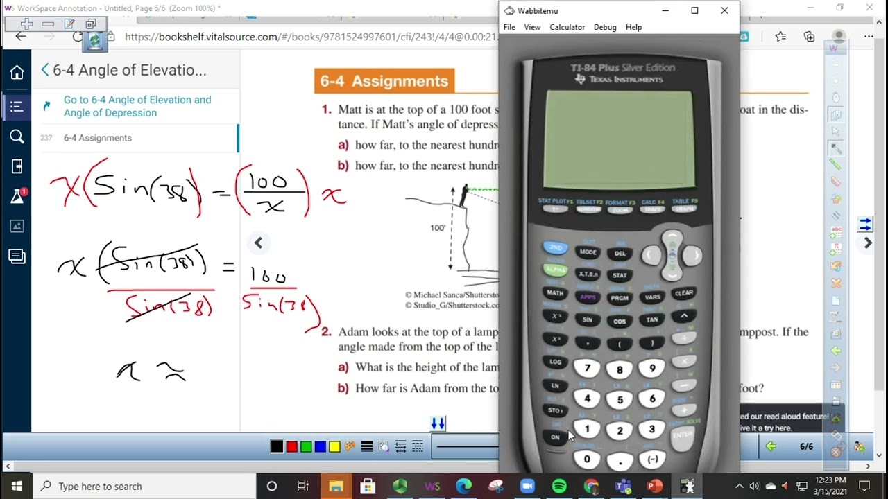This screenshot has height=499, width=888.
Task: Click the MATH key on the calculator
Action: tap(555, 292)
